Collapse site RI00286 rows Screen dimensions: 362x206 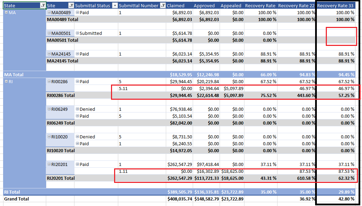tap(49, 81)
